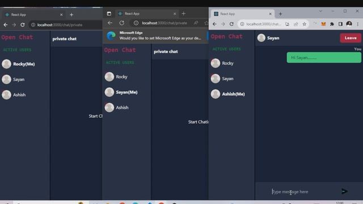Toggle read aloud icon in Edge address bar

(196, 23)
